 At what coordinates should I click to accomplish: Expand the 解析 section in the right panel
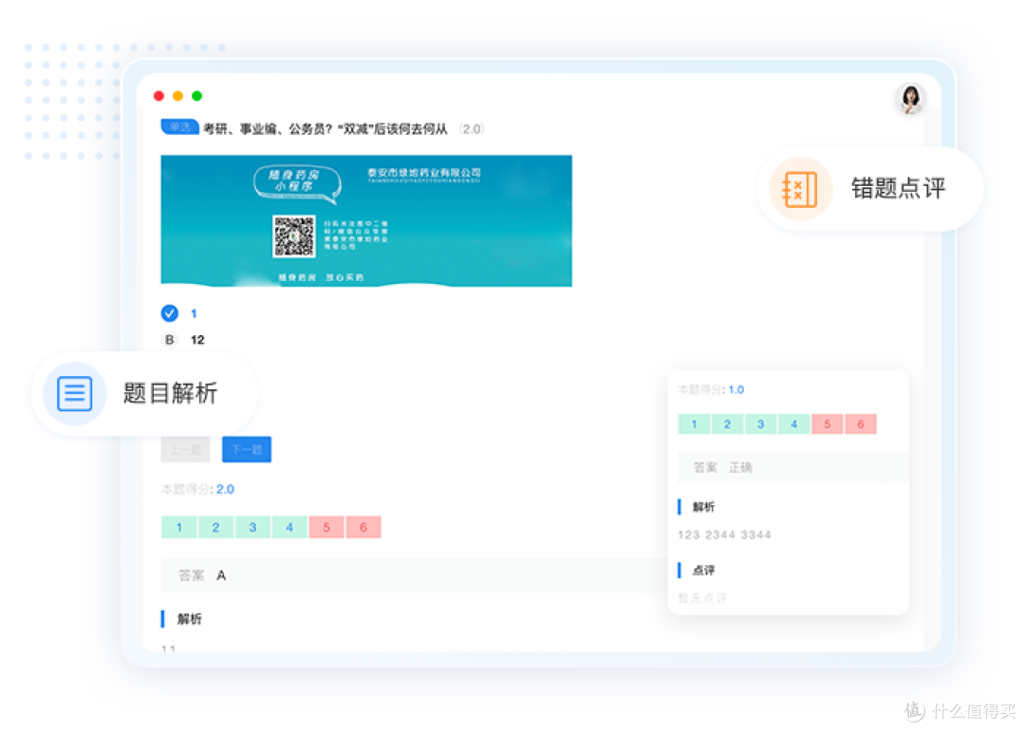pyautogui.click(x=702, y=506)
